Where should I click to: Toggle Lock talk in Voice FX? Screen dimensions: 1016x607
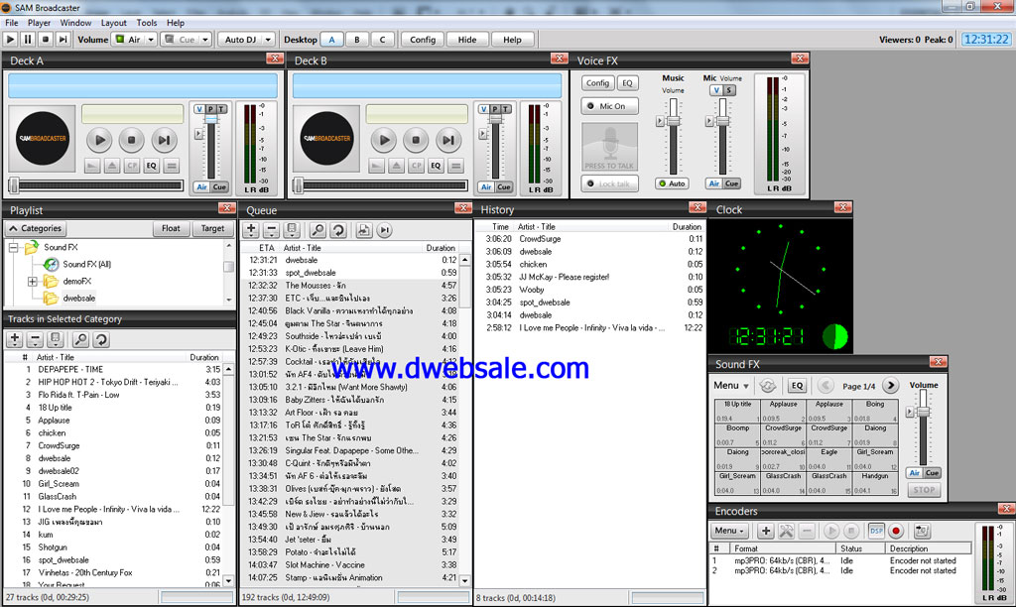(x=609, y=183)
